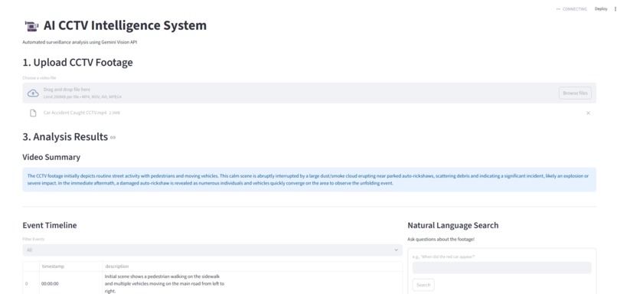Click the Gemini Vision API subtitle text
Viewport: 617px width, 294px height.
80,42
